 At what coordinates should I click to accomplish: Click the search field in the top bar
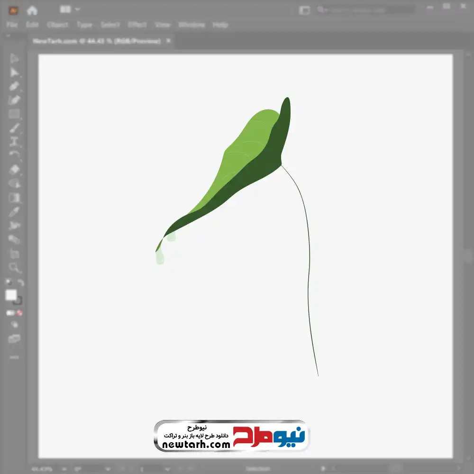(366, 10)
